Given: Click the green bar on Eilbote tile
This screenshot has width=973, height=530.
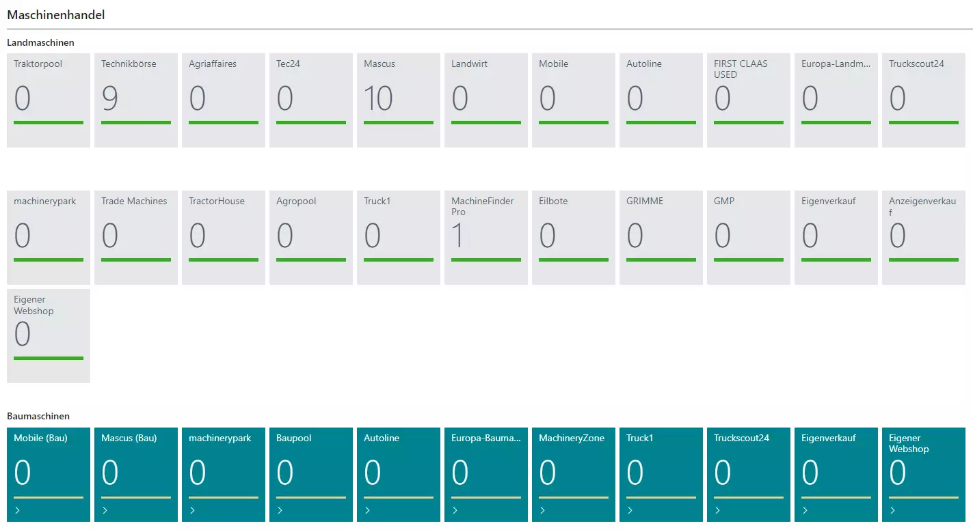Looking at the screenshot, I should [573, 260].
